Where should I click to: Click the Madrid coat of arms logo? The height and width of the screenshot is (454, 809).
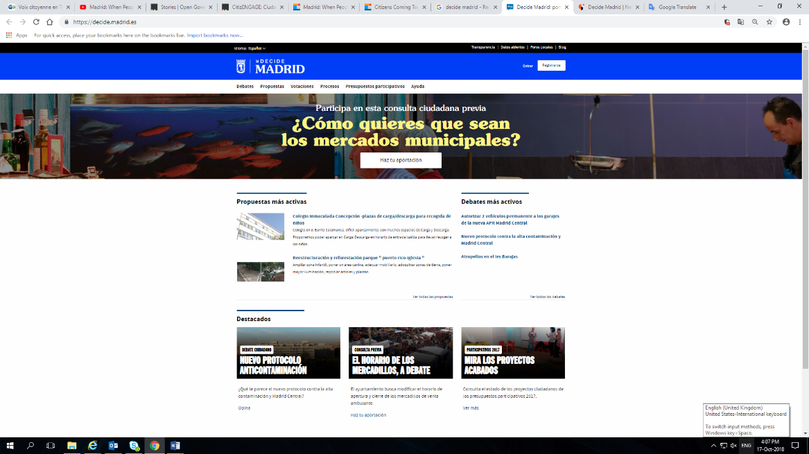tap(241, 67)
